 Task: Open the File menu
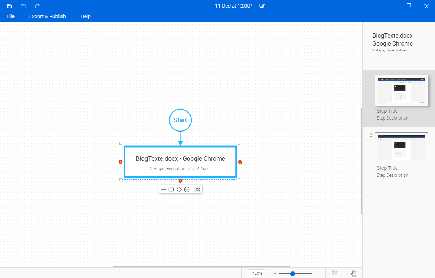11,16
